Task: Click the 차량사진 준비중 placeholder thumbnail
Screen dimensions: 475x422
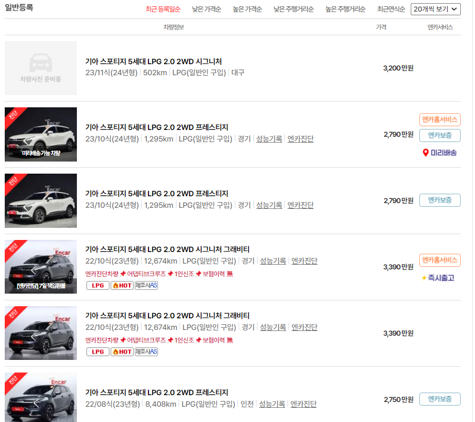Action: click(41, 68)
